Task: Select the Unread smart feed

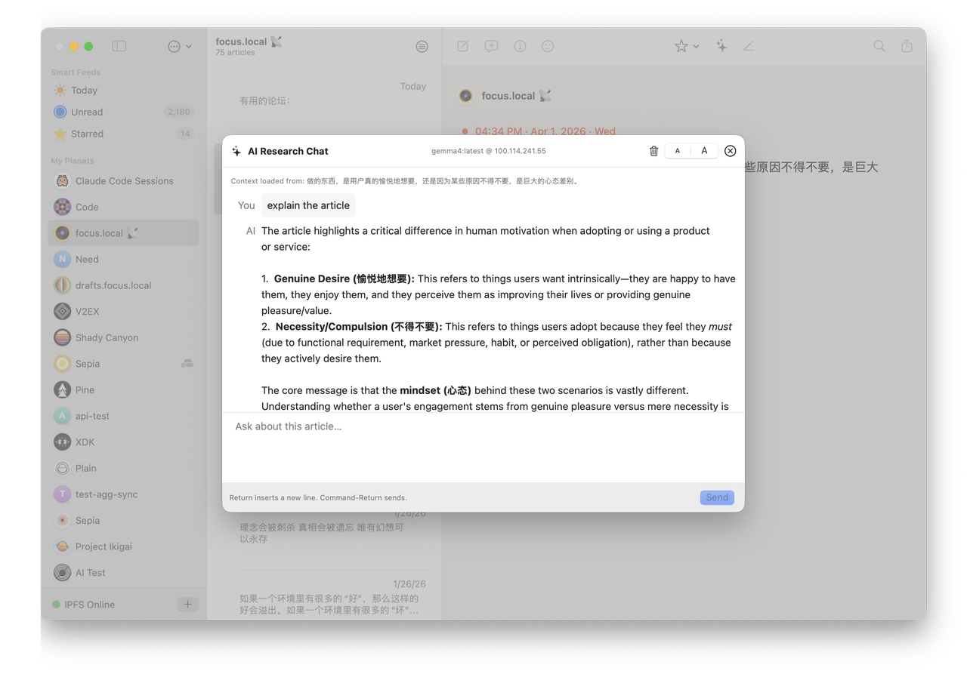Action: [x=87, y=112]
